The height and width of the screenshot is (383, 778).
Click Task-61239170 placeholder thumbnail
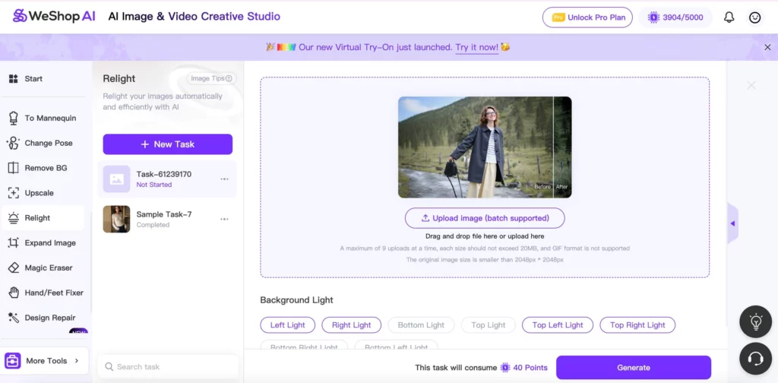116,179
